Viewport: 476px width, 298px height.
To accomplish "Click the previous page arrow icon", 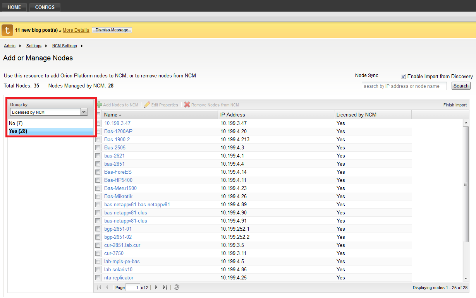I will pos(107,287).
